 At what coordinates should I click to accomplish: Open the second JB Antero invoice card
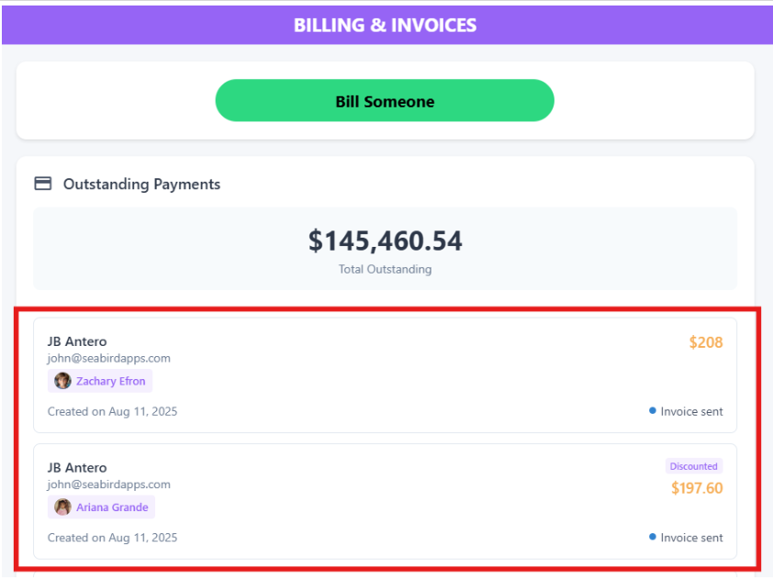385,502
